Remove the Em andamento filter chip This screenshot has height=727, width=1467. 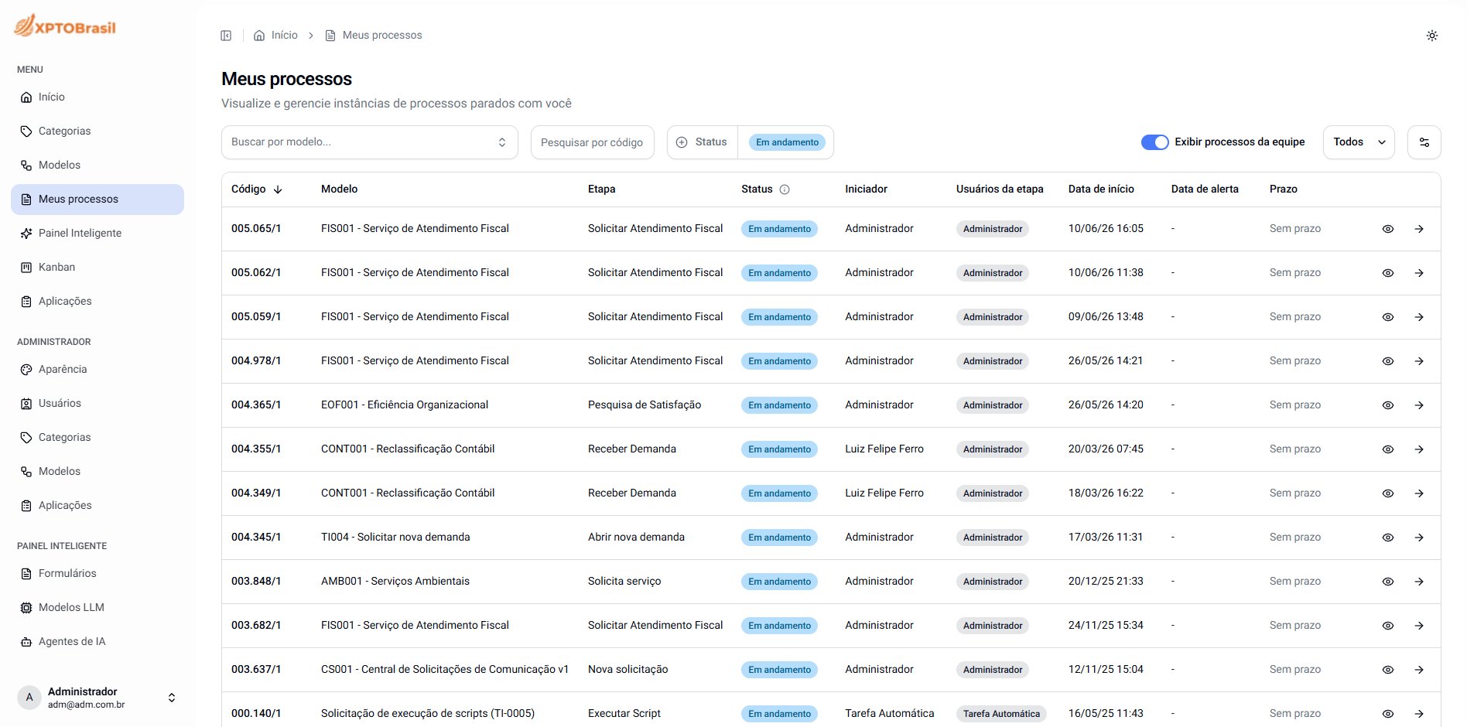787,142
